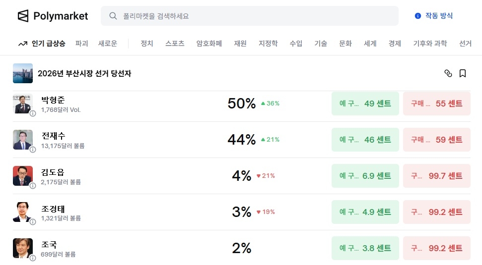This screenshot has width=482, height=265.
Task: Click info icon on 박형준's photo
Action: click(x=33, y=113)
